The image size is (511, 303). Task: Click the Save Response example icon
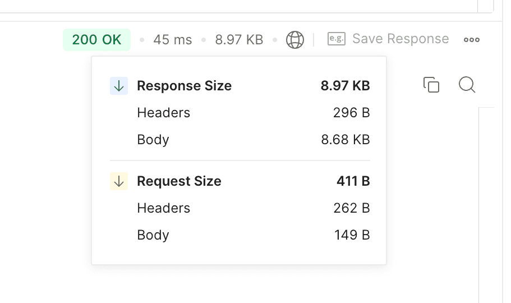click(x=337, y=39)
